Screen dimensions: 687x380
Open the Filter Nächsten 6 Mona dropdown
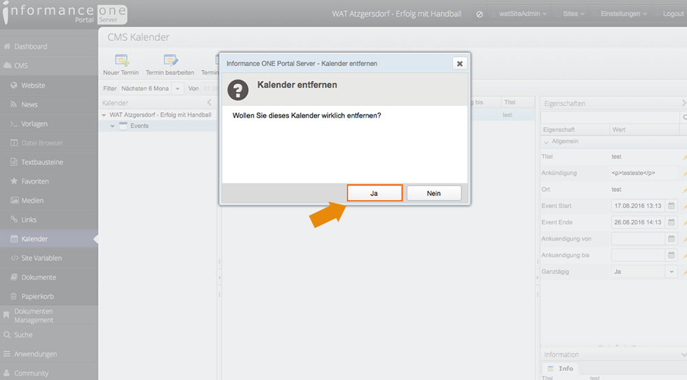[x=177, y=89]
